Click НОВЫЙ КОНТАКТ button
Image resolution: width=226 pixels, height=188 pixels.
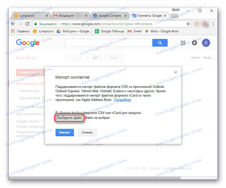30,72
